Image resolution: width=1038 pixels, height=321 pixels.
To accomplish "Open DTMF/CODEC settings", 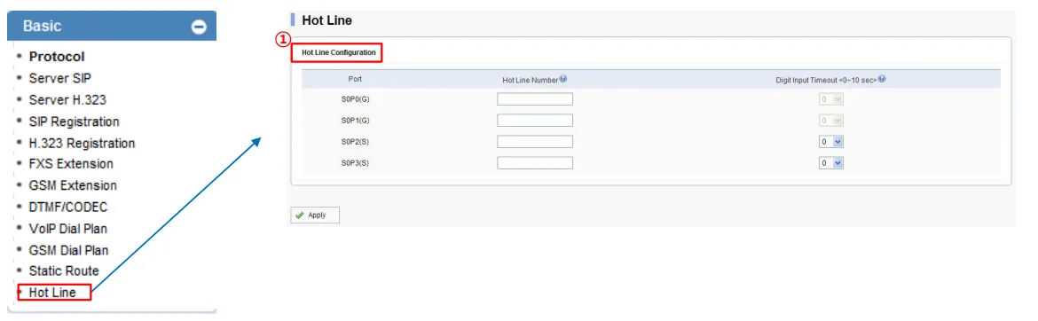I will (x=68, y=207).
